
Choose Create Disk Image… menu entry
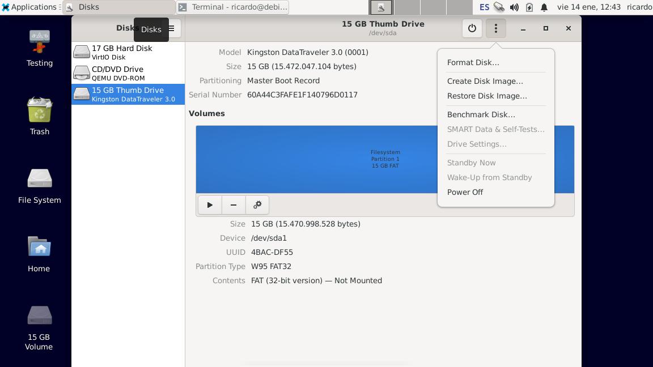point(495,81)
